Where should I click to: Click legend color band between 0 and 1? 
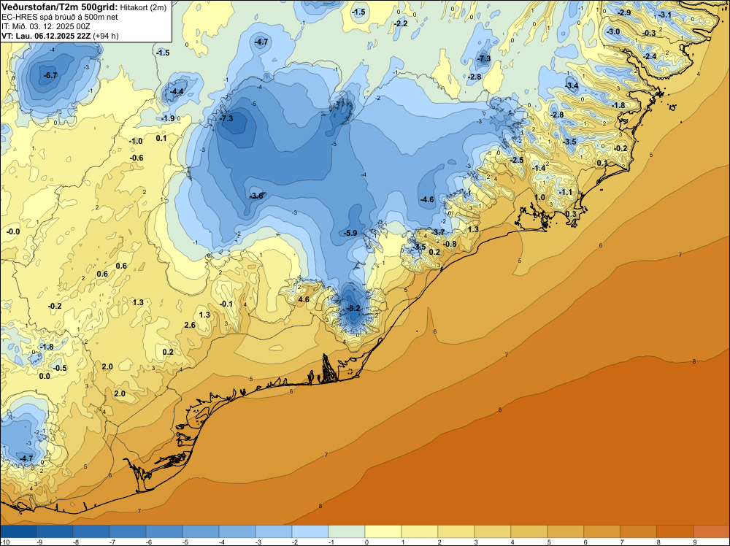(x=383, y=531)
